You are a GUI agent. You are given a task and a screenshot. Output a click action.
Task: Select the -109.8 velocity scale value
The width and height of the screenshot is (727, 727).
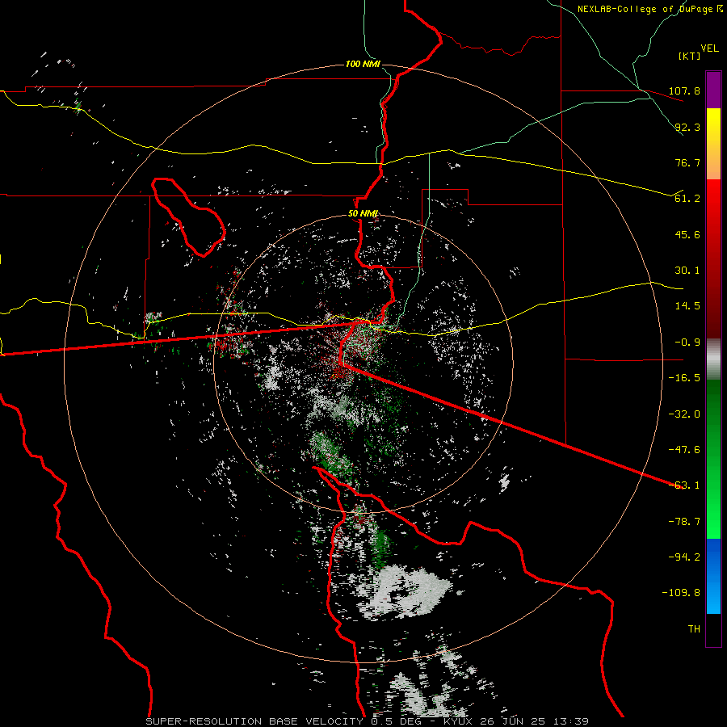(x=681, y=593)
